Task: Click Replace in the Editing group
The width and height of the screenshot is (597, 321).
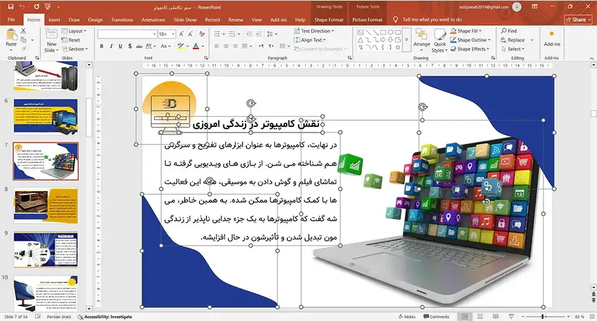Action: pos(512,40)
